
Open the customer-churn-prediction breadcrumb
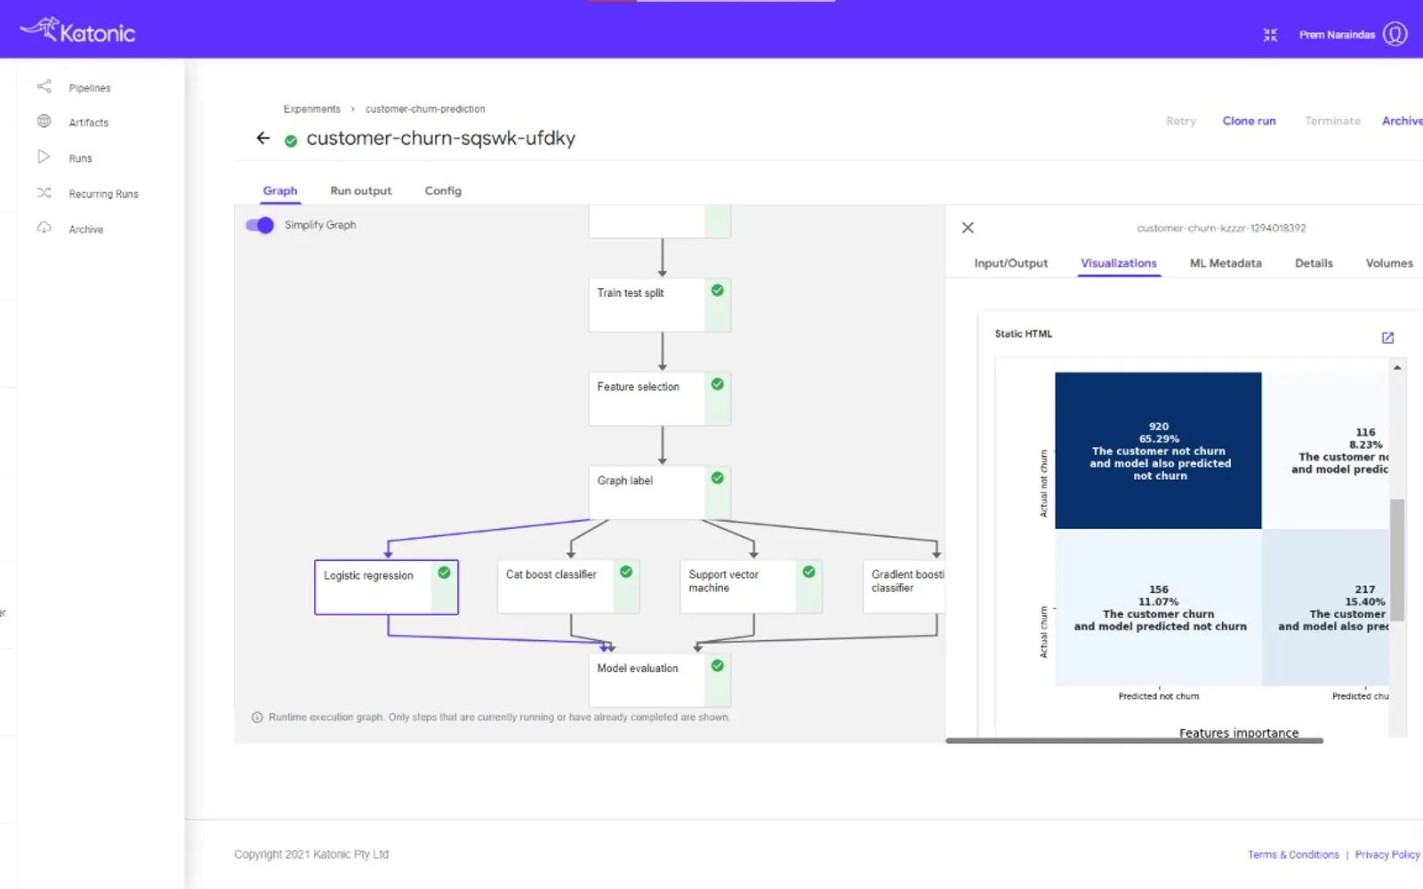tap(425, 108)
